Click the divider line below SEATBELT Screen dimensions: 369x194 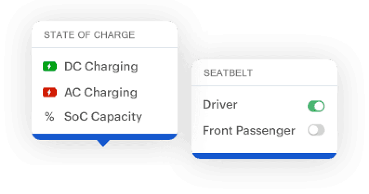coord(264,85)
